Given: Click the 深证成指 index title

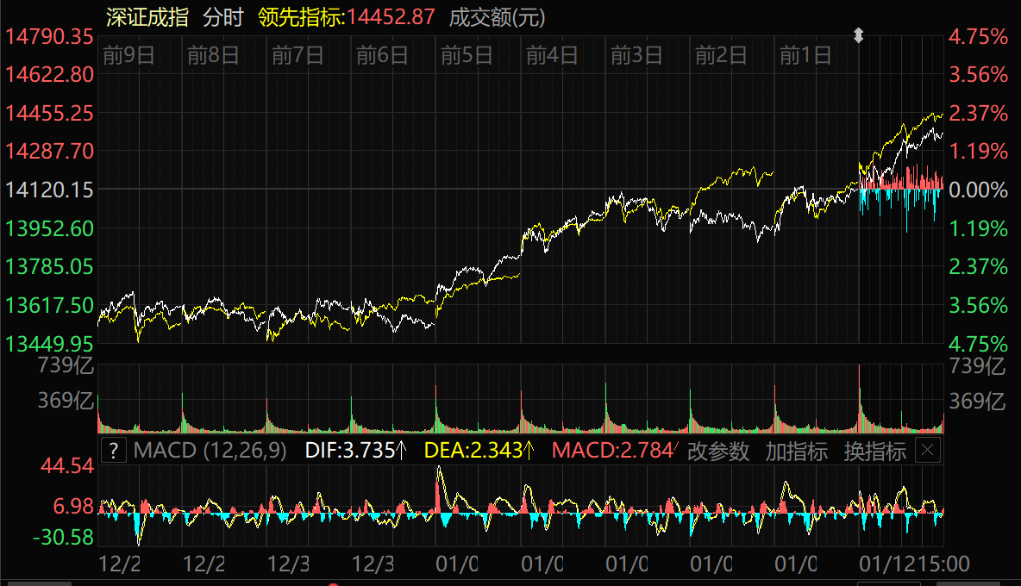Looking at the screenshot, I should [147, 17].
